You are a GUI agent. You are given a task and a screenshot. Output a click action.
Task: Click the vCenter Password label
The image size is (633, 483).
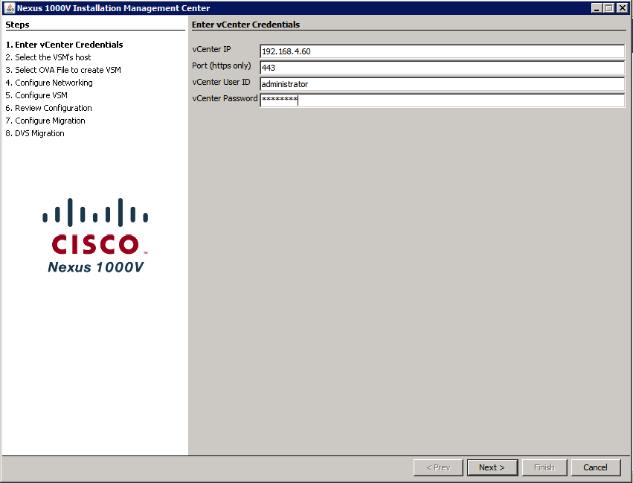(x=225, y=98)
